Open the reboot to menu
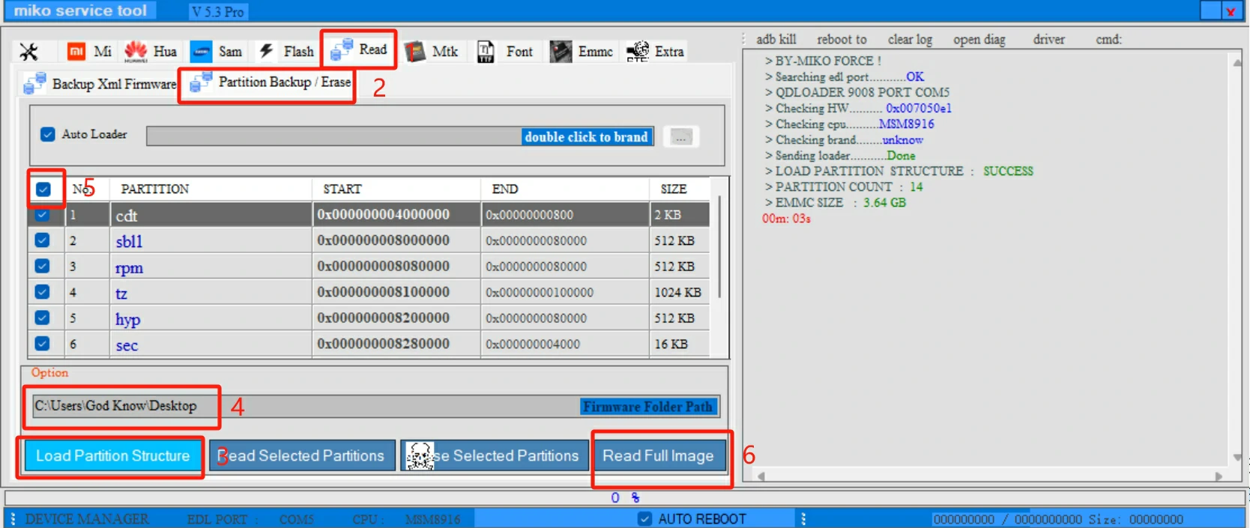Viewport: 1250px width, 528px height. pyautogui.click(x=842, y=40)
